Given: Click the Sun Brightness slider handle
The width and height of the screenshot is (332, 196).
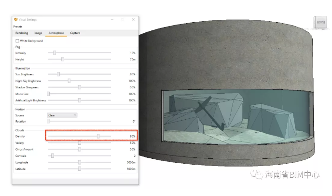Looking at the screenshot, I should click(x=58, y=74).
